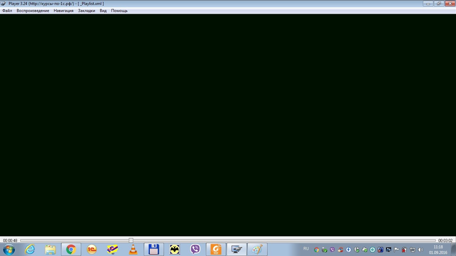Click the playback seek slider handle
This screenshot has width=456, height=256.
131,240
